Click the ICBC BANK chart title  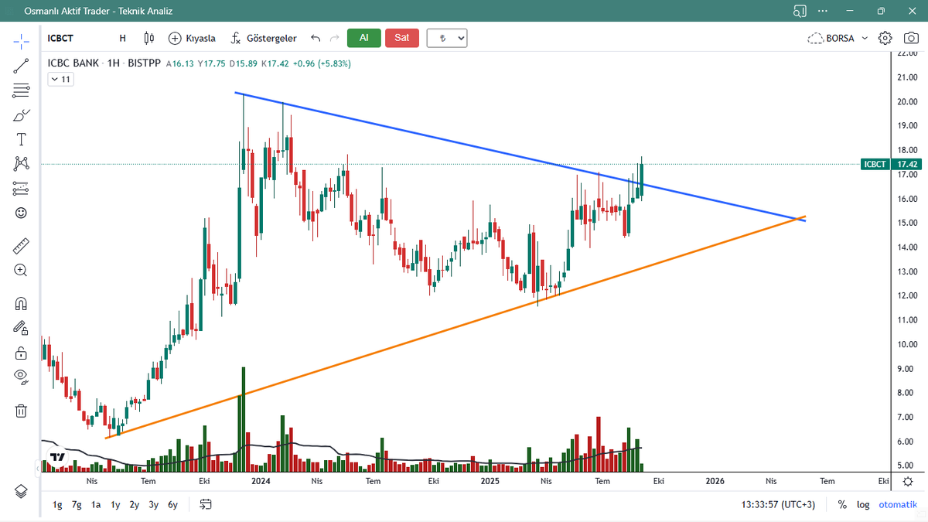point(73,63)
